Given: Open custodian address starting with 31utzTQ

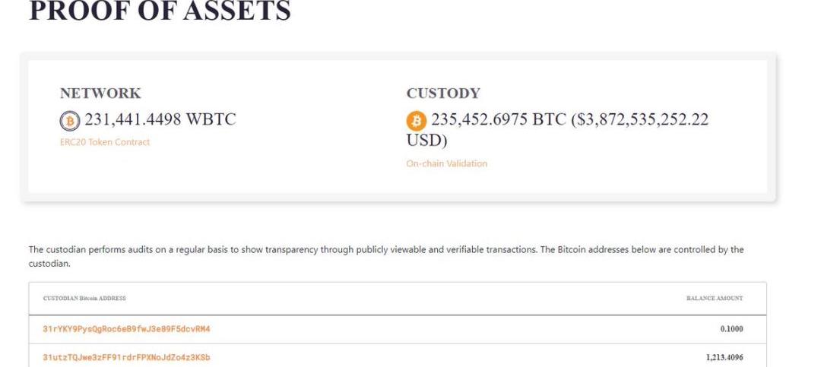Looking at the screenshot, I should point(126,357).
